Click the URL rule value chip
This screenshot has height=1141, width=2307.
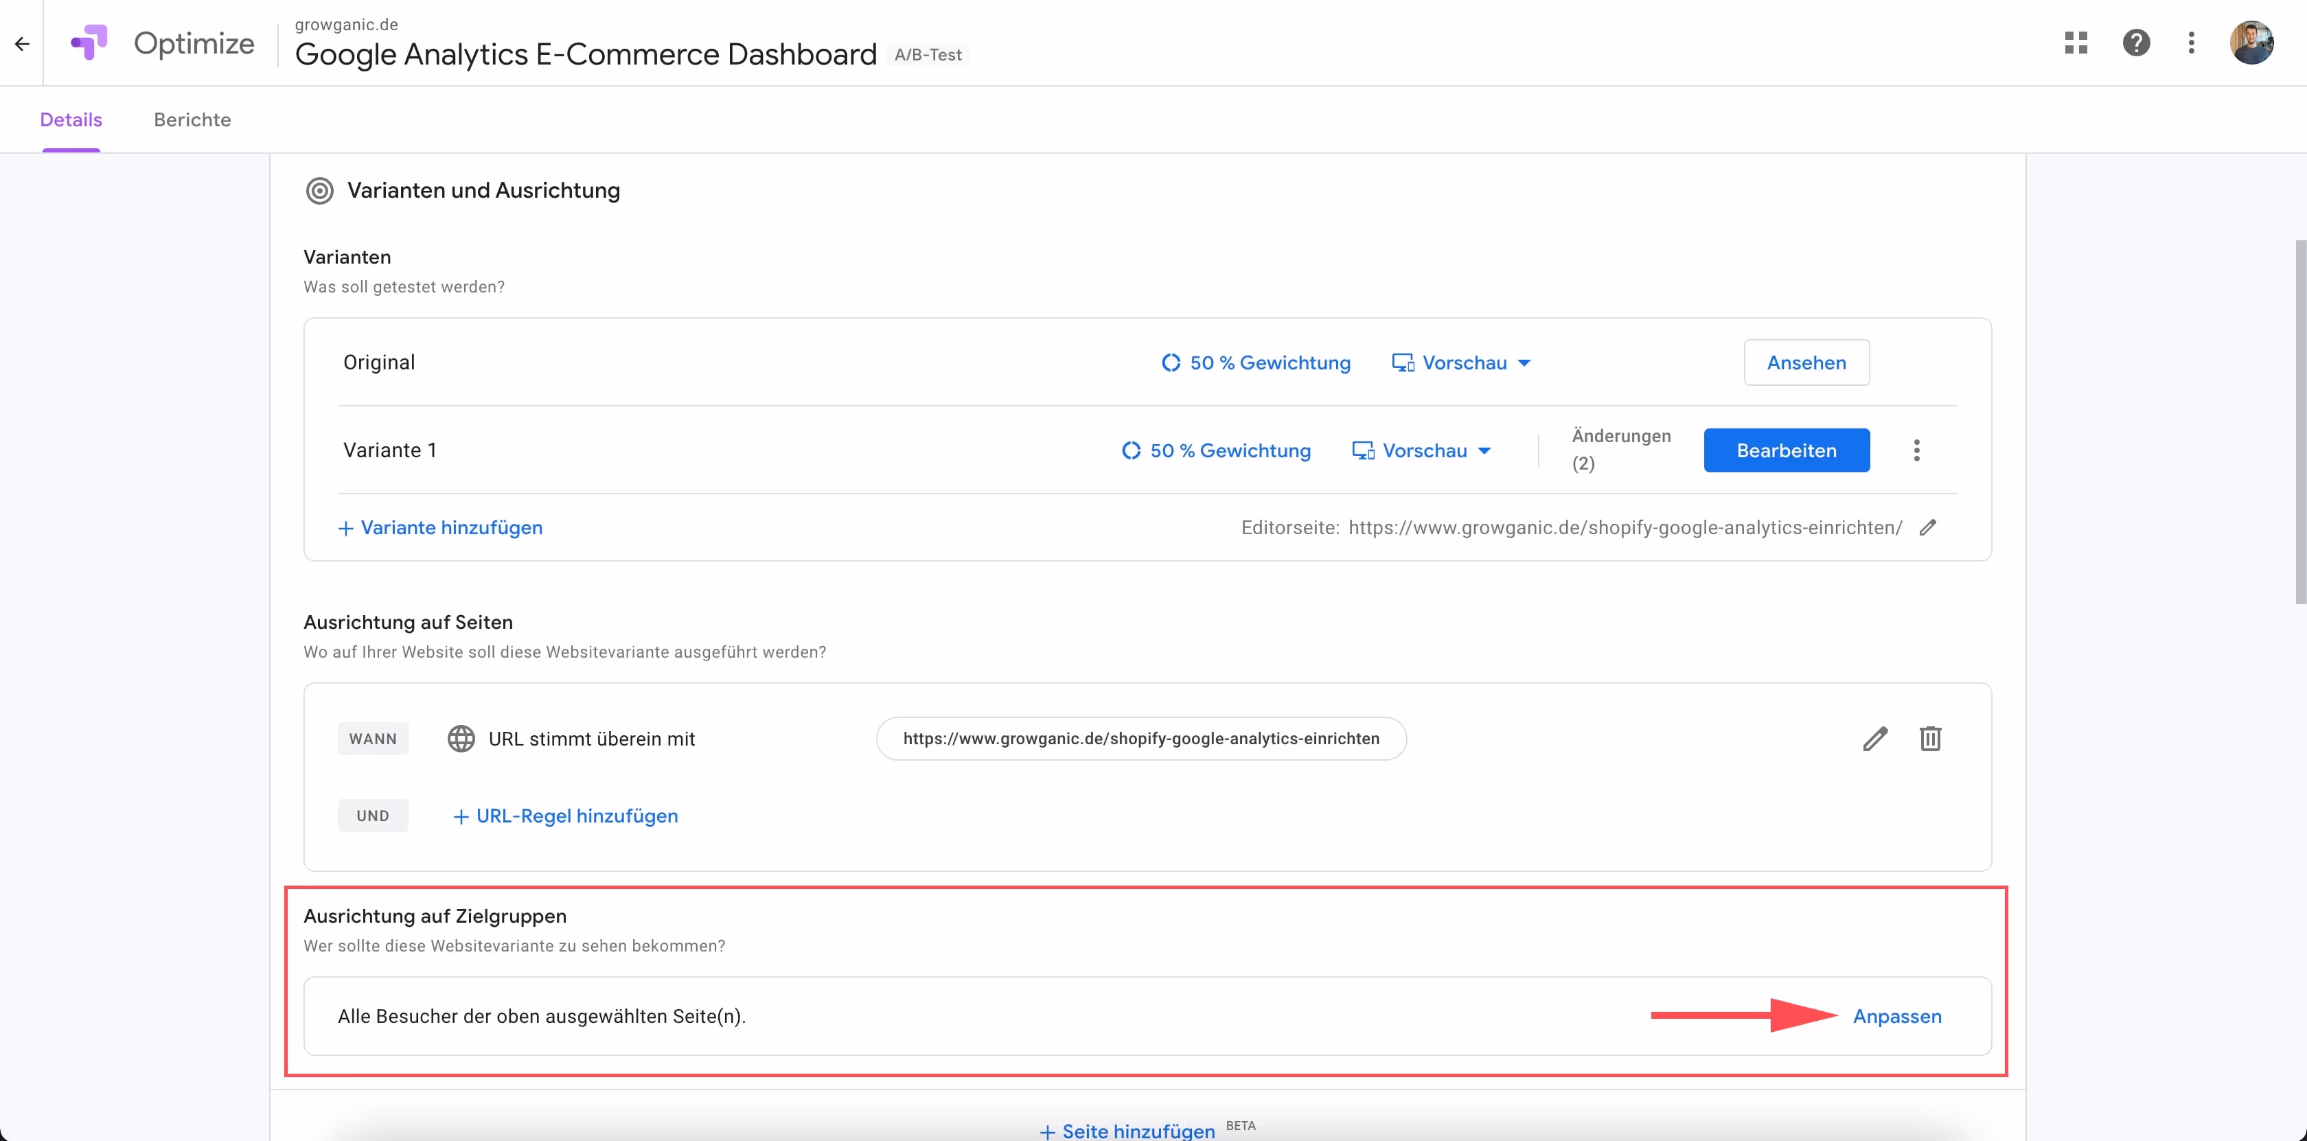[x=1141, y=739]
